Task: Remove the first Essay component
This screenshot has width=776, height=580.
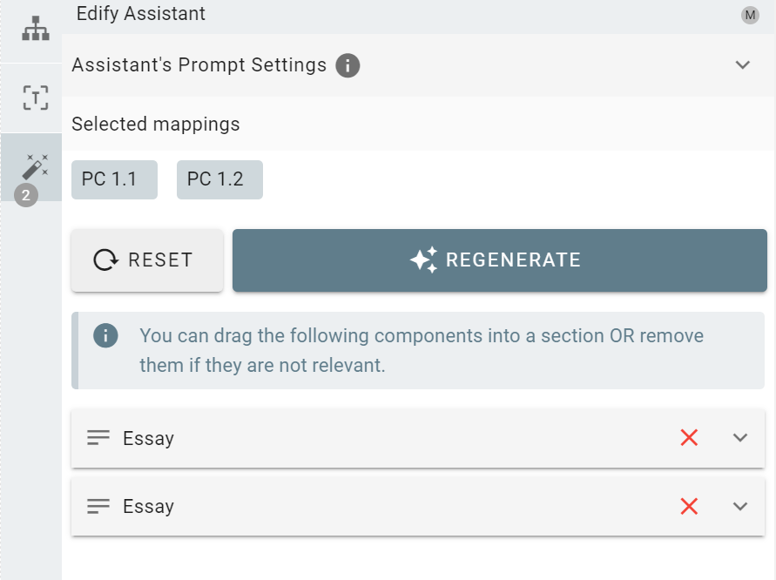Action: pyautogui.click(x=689, y=437)
